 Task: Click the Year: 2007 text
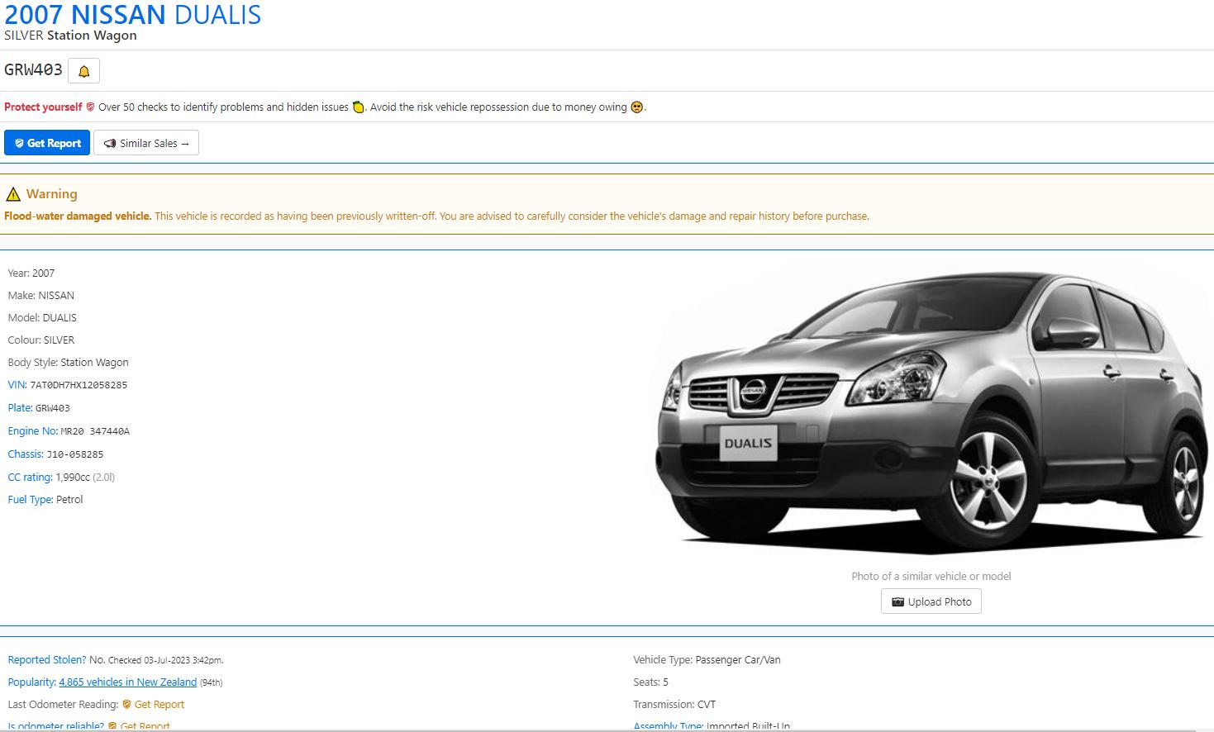[31, 273]
